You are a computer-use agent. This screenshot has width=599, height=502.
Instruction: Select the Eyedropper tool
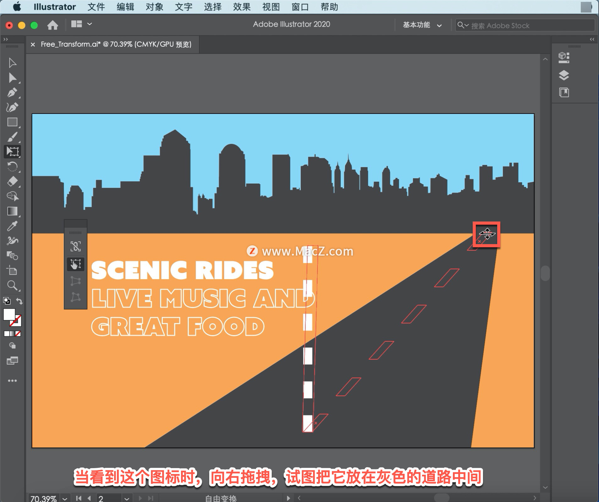point(12,226)
